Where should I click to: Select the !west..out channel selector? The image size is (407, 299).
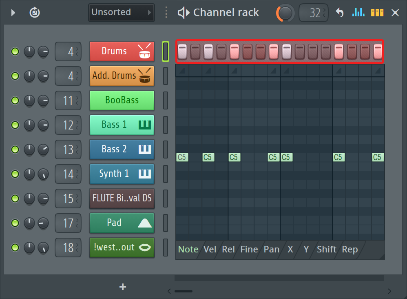point(165,248)
